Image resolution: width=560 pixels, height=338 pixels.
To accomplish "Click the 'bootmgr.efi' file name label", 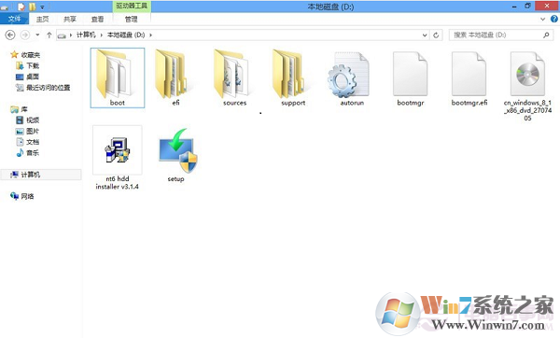I will [469, 103].
